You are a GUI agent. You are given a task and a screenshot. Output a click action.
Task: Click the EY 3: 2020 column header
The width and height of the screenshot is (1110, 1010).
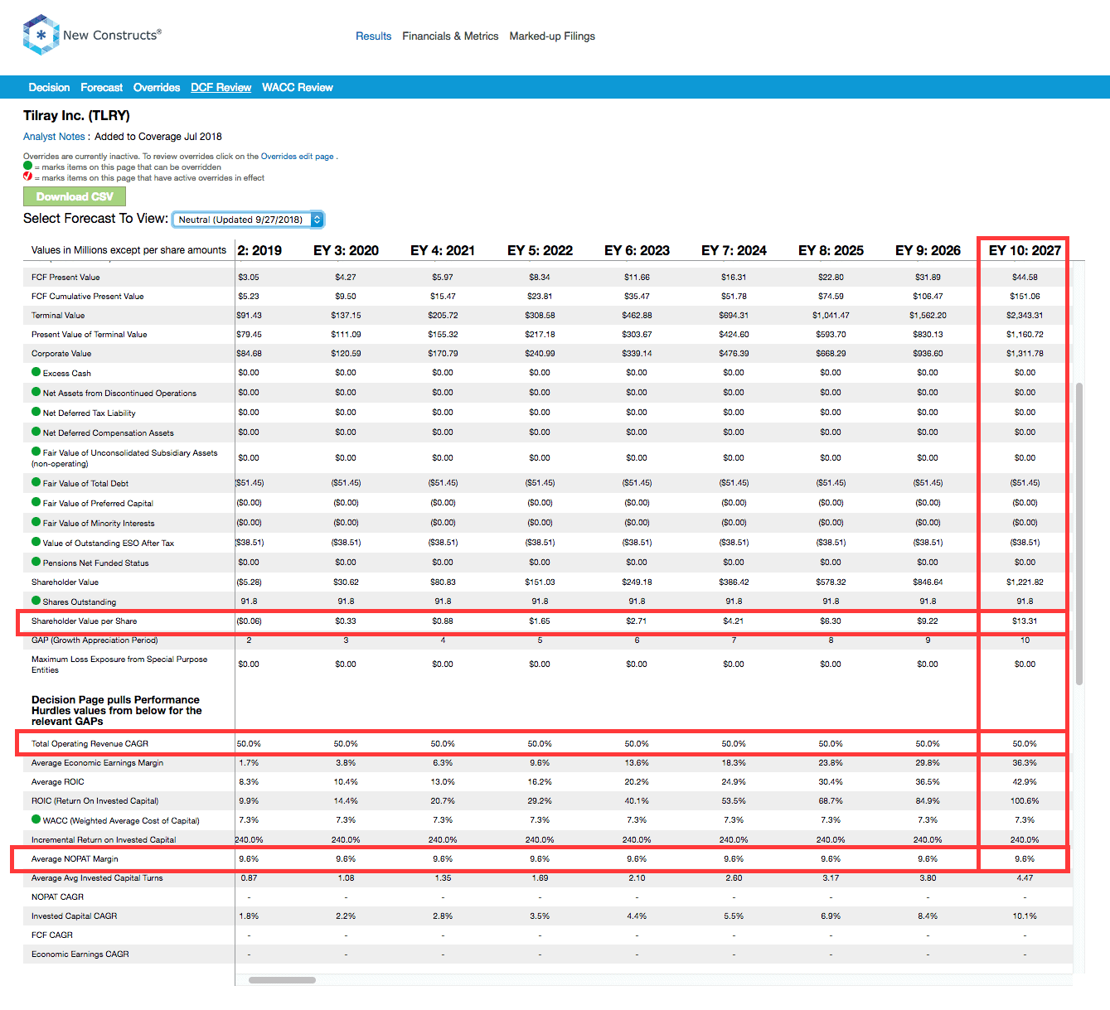[x=346, y=250]
